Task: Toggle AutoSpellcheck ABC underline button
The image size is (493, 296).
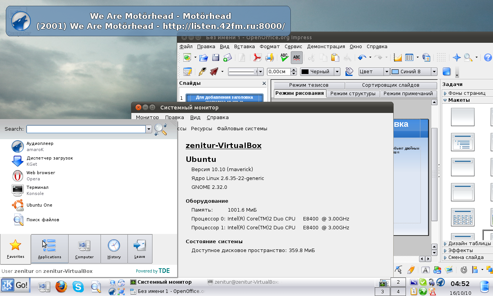Action: click(x=297, y=58)
